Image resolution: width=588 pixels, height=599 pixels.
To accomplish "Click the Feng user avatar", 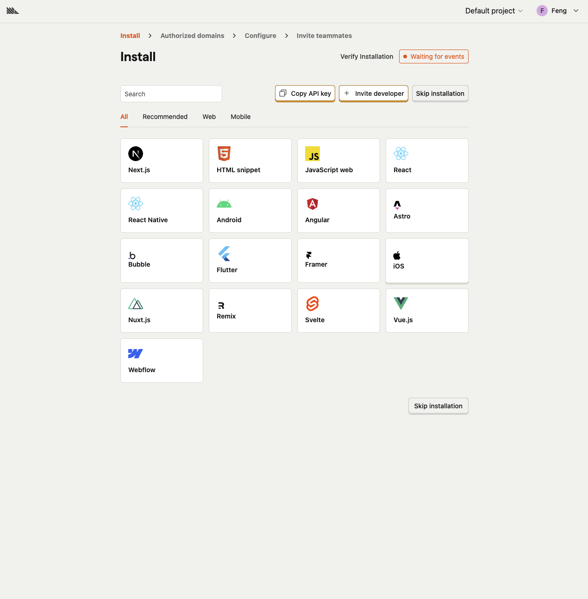I will tap(542, 11).
